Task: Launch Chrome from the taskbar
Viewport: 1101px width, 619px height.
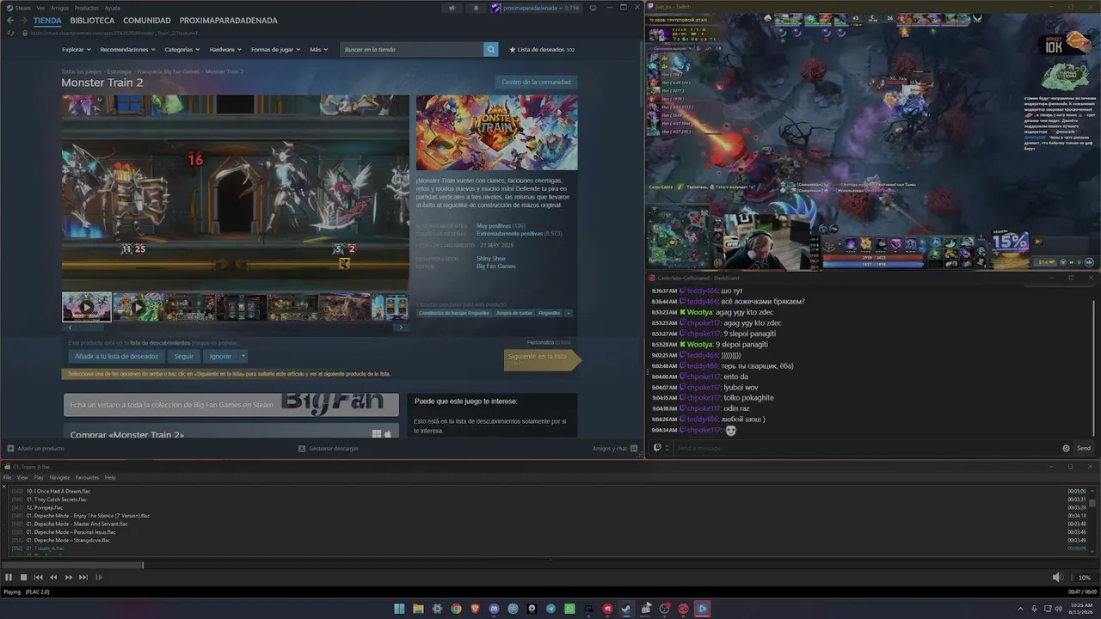Action: (456, 609)
